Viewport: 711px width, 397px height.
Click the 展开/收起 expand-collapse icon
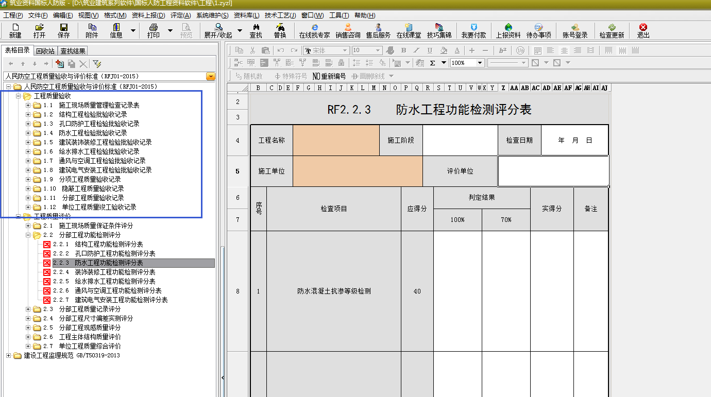click(218, 31)
